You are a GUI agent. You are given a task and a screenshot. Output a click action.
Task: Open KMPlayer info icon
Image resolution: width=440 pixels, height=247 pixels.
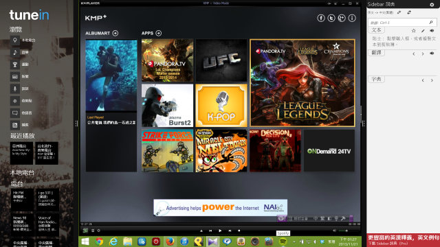352,19
